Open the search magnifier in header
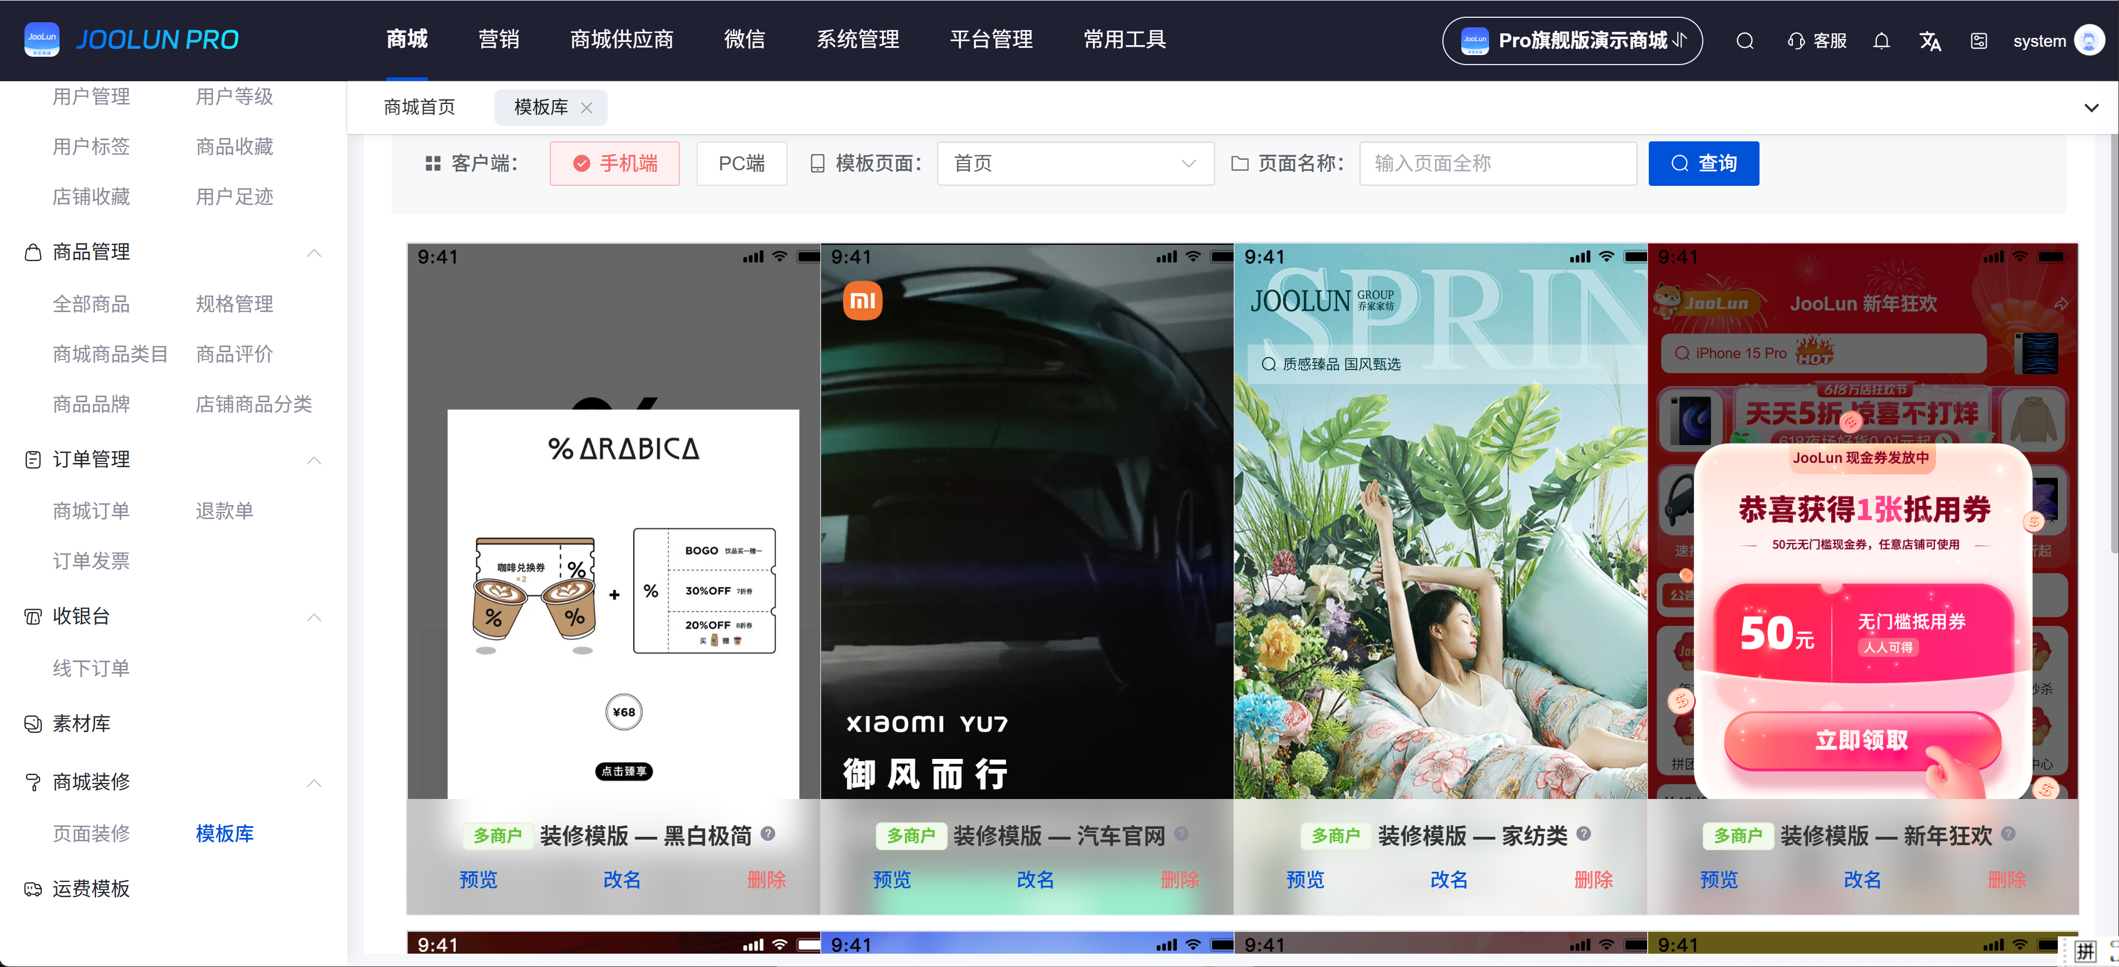This screenshot has width=2119, height=967. tap(1745, 41)
